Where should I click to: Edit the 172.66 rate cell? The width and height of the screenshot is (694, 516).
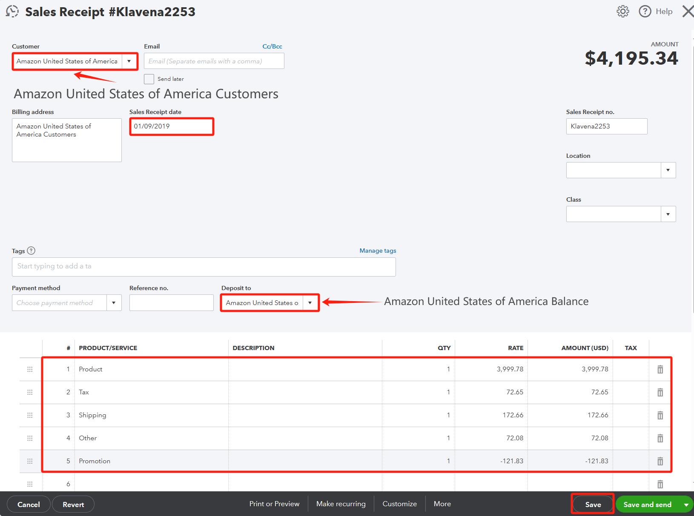pyautogui.click(x=491, y=415)
